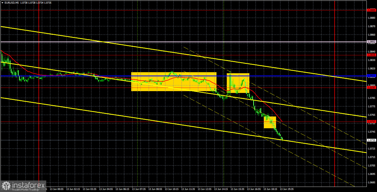Click the 13 Jun 16:55 time label
Viewport: 377px width, 192px height.
(x=254, y=189)
